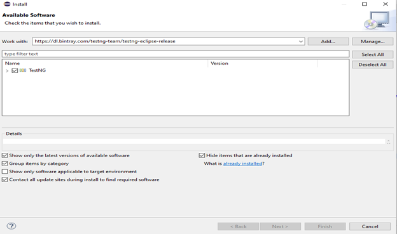
Task: Click the Eclipse logo in the title bar
Action: point(7,4)
